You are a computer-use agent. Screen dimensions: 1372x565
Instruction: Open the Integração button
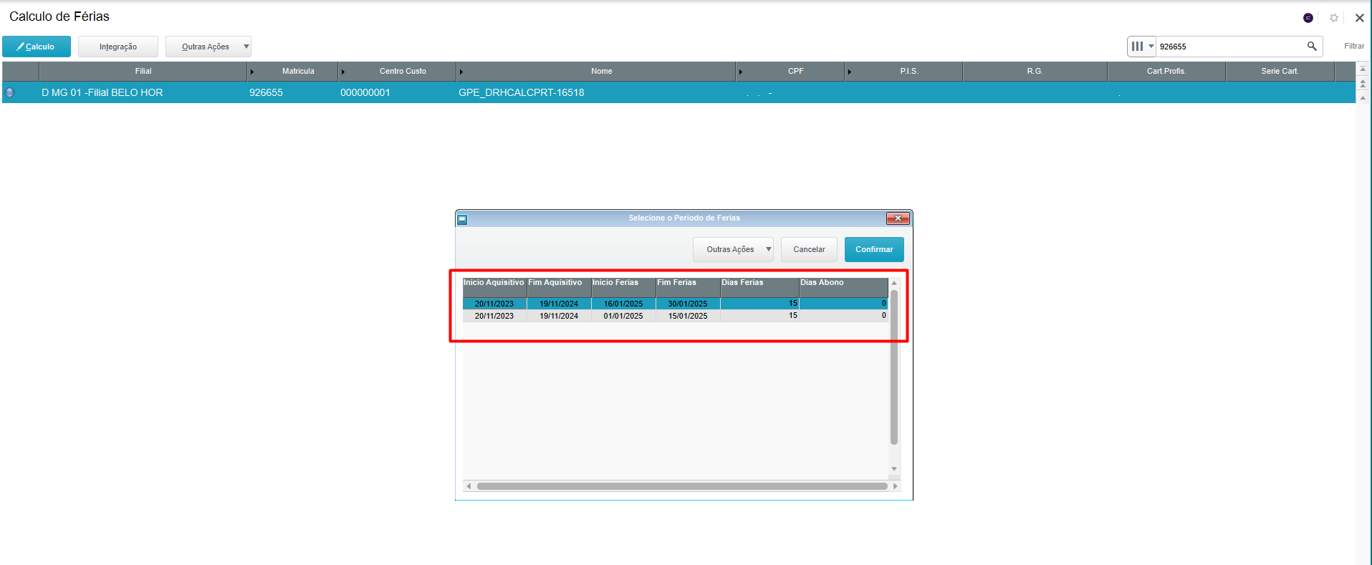[x=118, y=47]
